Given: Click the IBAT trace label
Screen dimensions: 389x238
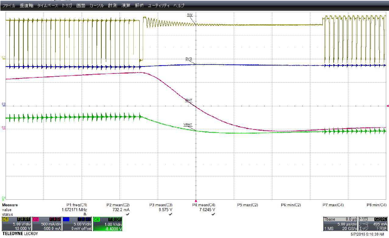Looking at the screenshot, I should pyautogui.click(x=189, y=100).
